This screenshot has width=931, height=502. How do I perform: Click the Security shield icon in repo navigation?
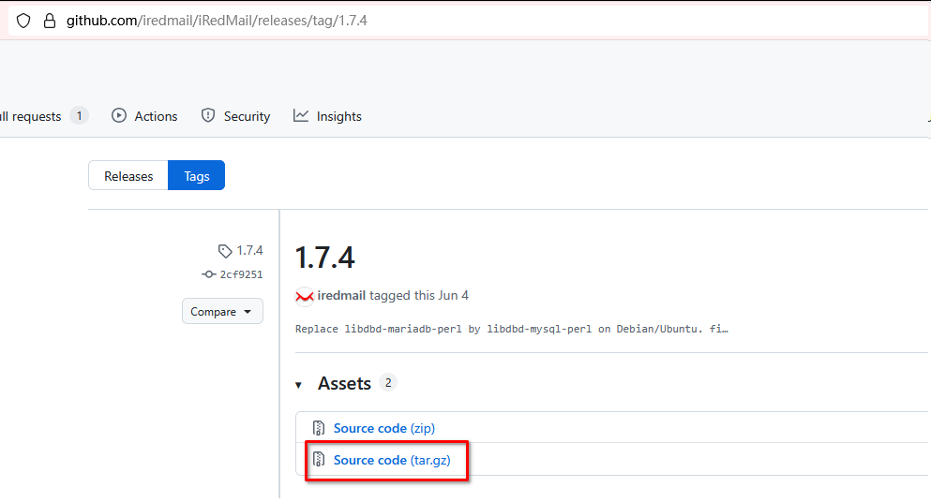[208, 116]
